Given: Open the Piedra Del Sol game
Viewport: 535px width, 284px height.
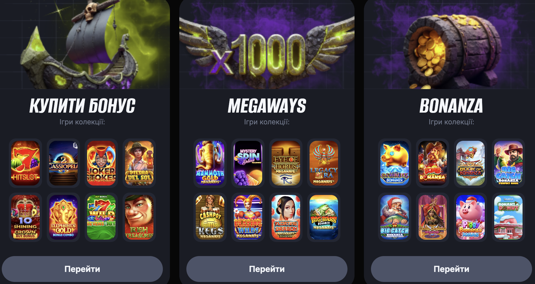Looking at the screenshot, I should 139,163.
